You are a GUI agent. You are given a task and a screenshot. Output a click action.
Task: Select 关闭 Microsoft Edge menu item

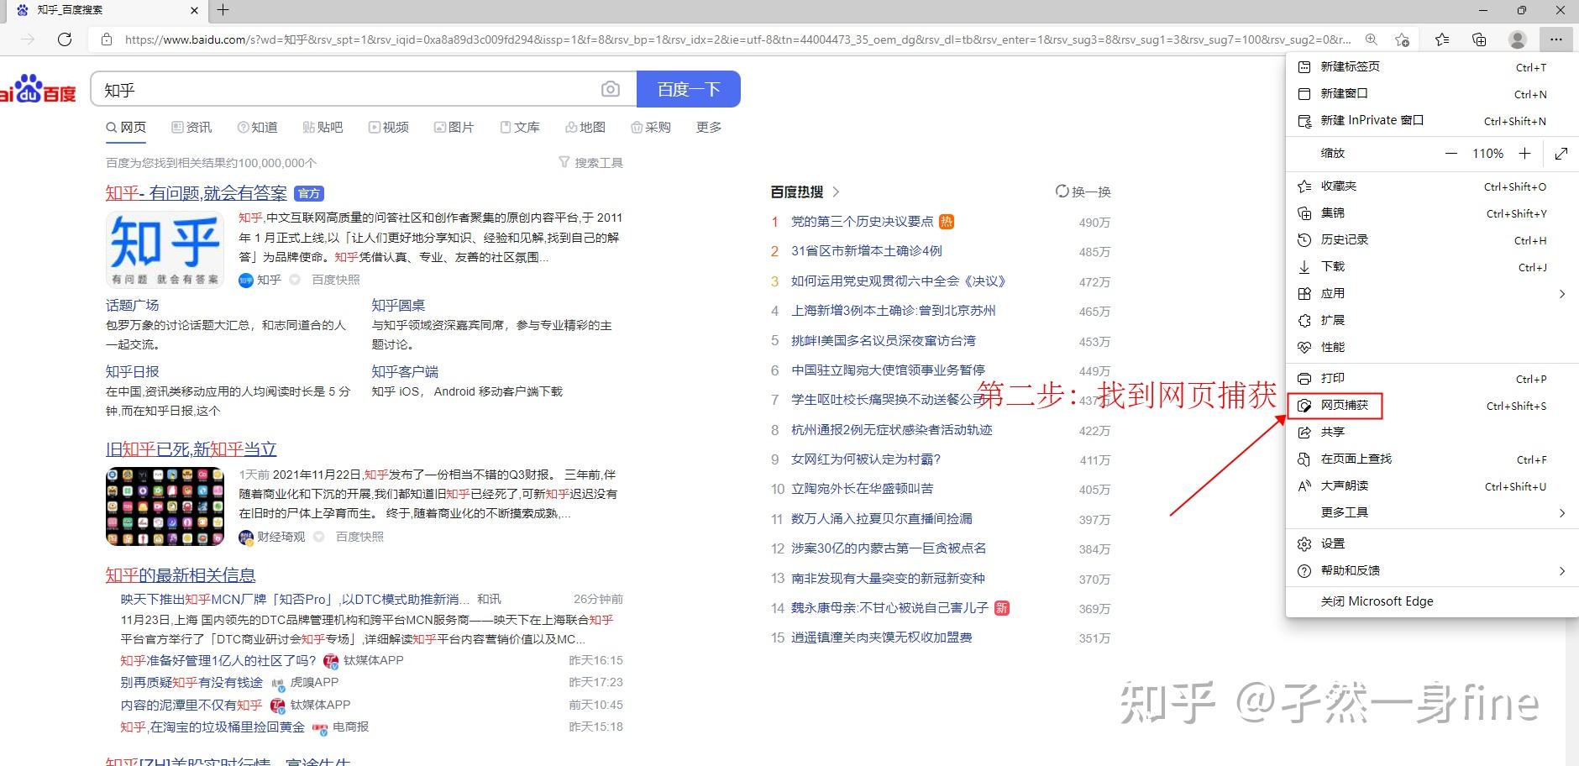(1432, 601)
